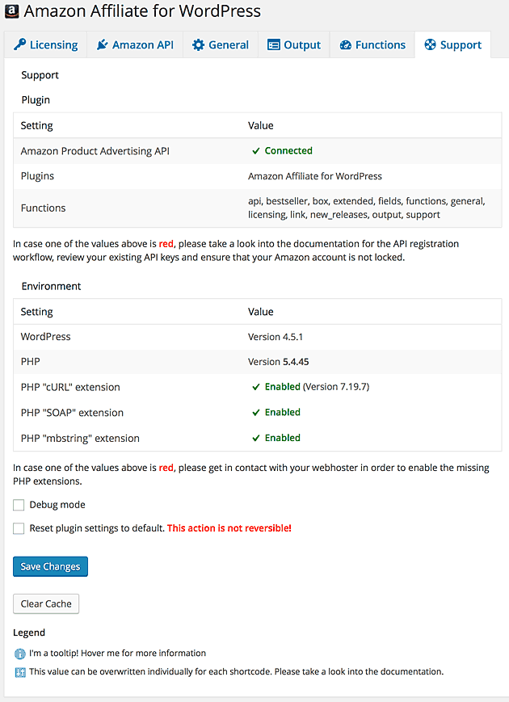Image resolution: width=509 pixels, height=702 pixels.
Task: Switch to the Amazon API tab
Action: coord(135,44)
